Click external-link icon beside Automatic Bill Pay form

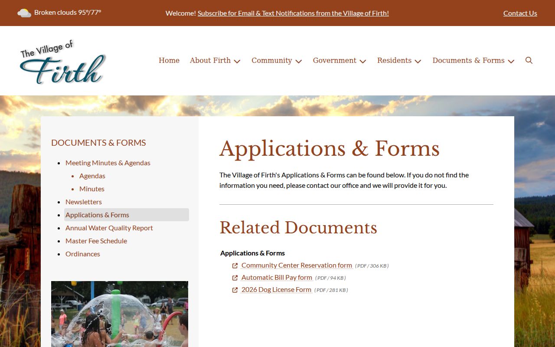235,278
